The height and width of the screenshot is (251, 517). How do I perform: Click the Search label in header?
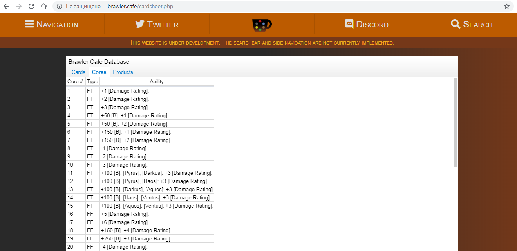(x=478, y=25)
